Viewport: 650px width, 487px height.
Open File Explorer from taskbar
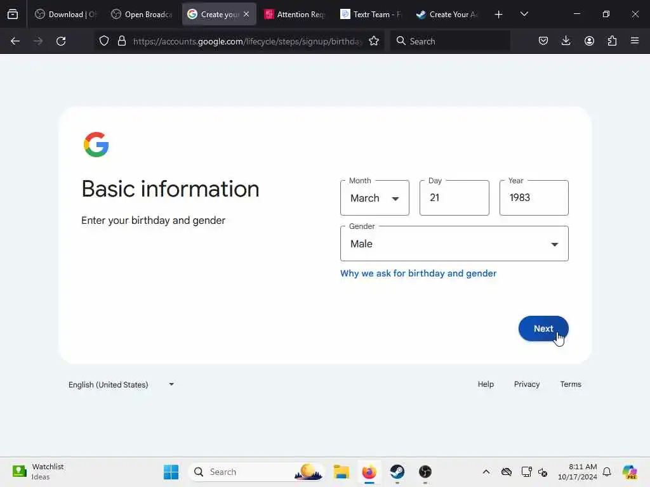pos(341,472)
